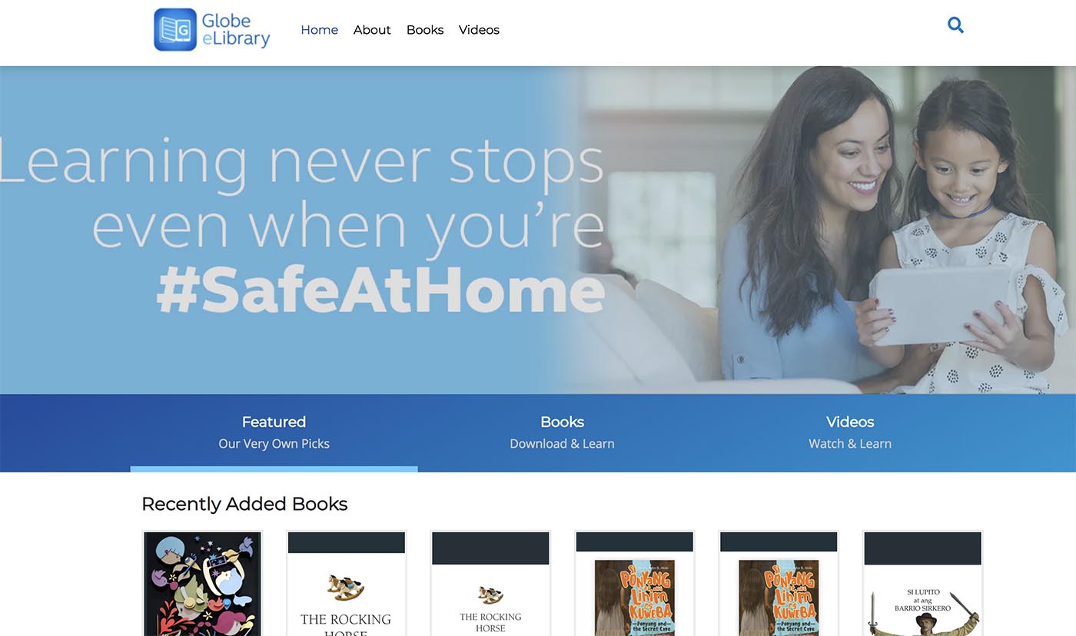The width and height of the screenshot is (1076, 636).
Task: Open the Home navigation menu item
Action: tap(319, 30)
